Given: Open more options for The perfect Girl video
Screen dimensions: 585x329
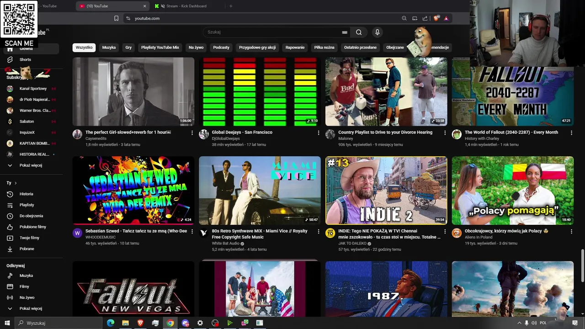Looking at the screenshot, I should coord(192,133).
